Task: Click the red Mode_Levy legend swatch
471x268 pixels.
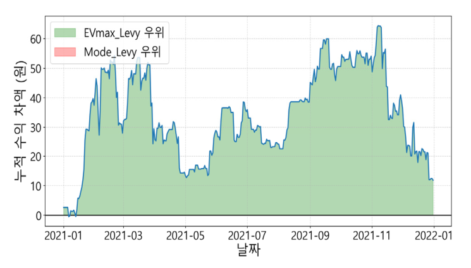Action: (65, 51)
